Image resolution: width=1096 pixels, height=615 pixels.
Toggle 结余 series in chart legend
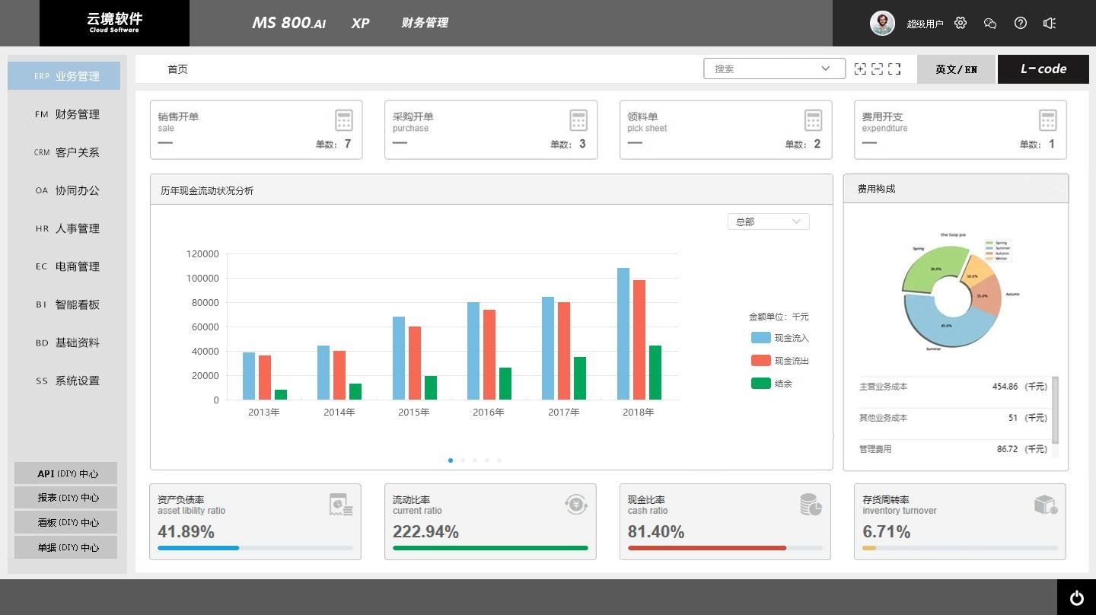click(x=772, y=384)
